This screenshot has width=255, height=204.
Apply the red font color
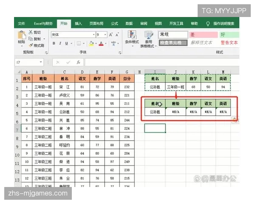click(x=101, y=43)
